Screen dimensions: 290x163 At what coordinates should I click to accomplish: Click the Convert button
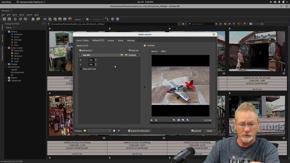[196, 131]
